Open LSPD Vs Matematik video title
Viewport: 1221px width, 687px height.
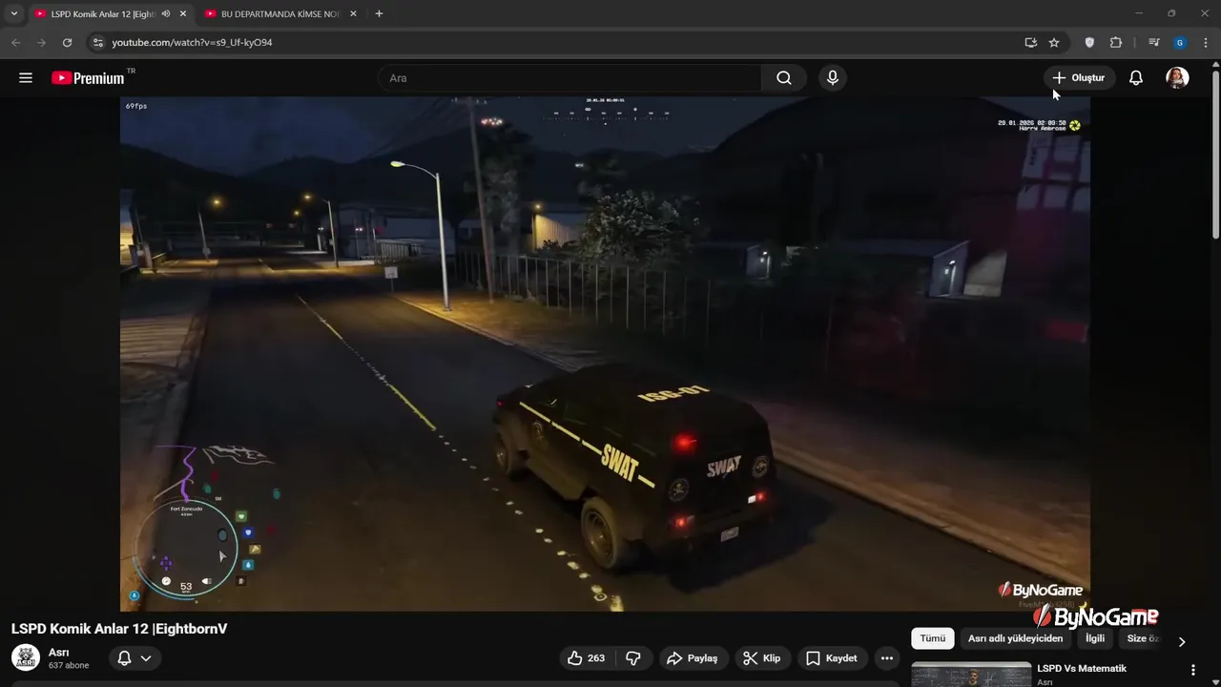pyautogui.click(x=1082, y=668)
